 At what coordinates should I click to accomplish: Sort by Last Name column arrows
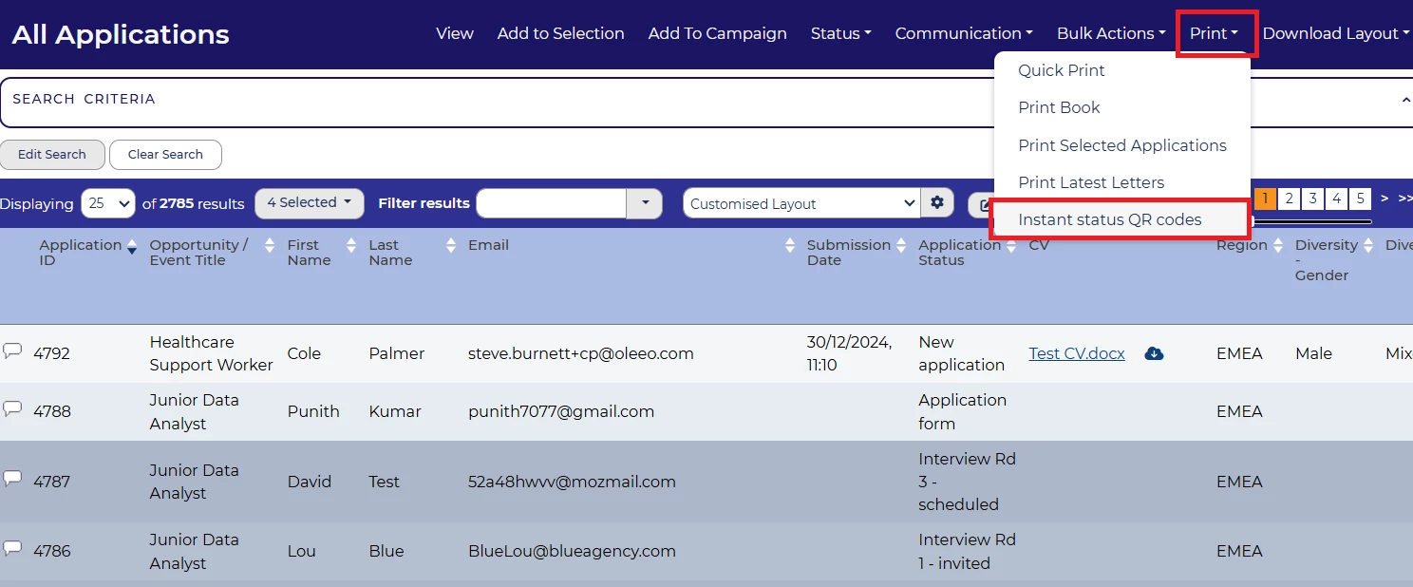point(451,246)
